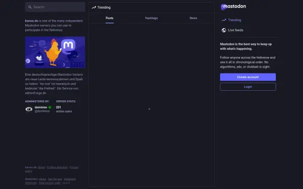
Task: Click the 'Server stats:' label
Action: [x=66, y=101]
